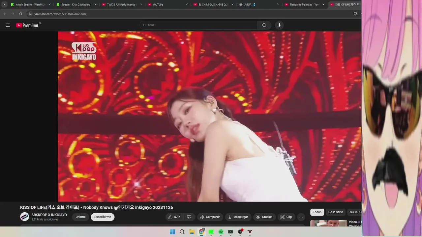The height and width of the screenshot is (237, 422).
Task: Switch to Tienda de Películas tab
Action: (304, 5)
